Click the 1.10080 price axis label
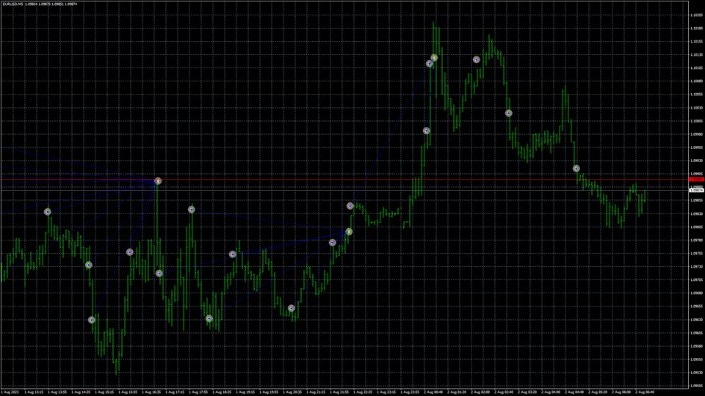The height and width of the screenshot is (396, 705). pos(696,81)
